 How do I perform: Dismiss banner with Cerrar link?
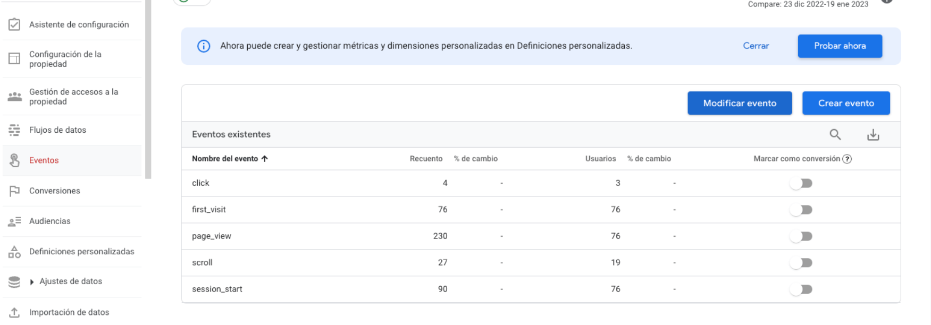(756, 46)
